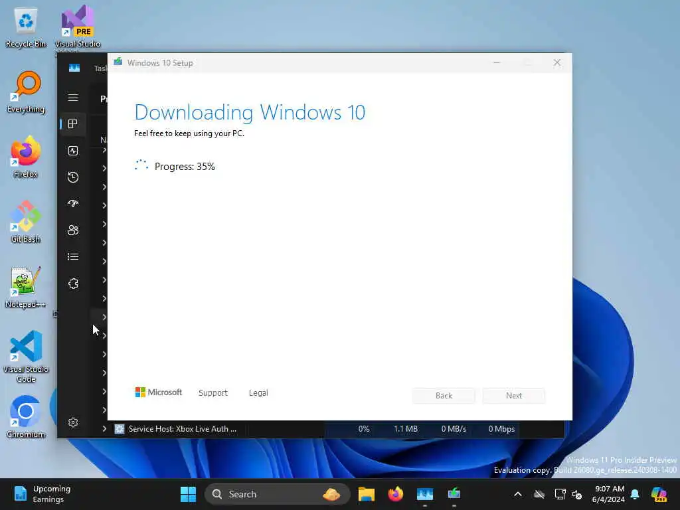Click Service Host Xbox Live Auth process icon
This screenshot has width=680, height=510.
point(120,429)
